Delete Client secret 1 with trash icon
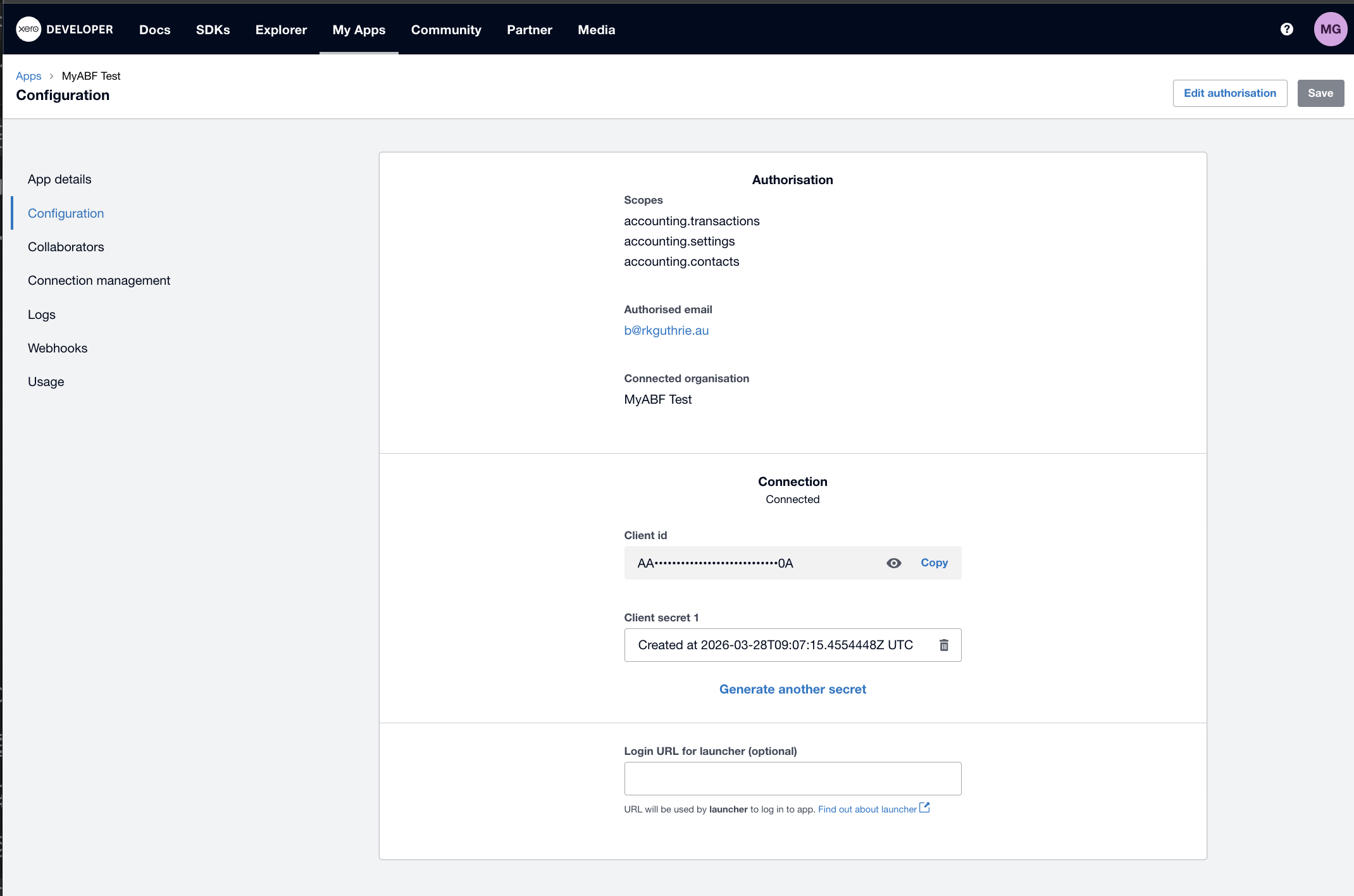The height and width of the screenshot is (896, 1354). pos(943,645)
